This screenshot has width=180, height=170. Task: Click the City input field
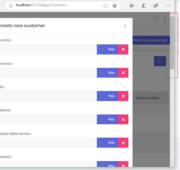coord(48,96)
